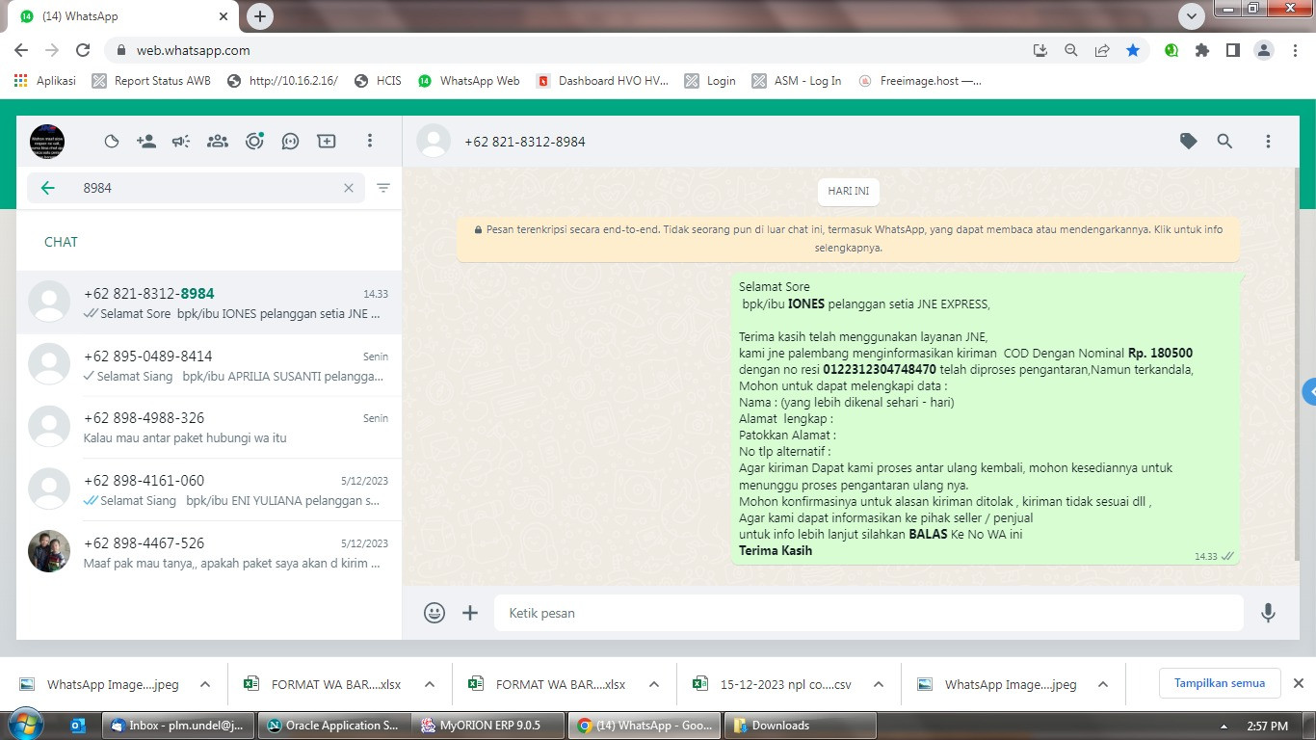Image resolution: width=1316 pixels, height=740 pixels.
Task: Click the Ketik pesan message box
Action: 869,613
